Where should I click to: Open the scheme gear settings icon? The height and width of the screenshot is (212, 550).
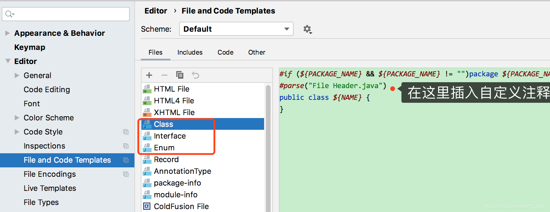pos(307,29)
